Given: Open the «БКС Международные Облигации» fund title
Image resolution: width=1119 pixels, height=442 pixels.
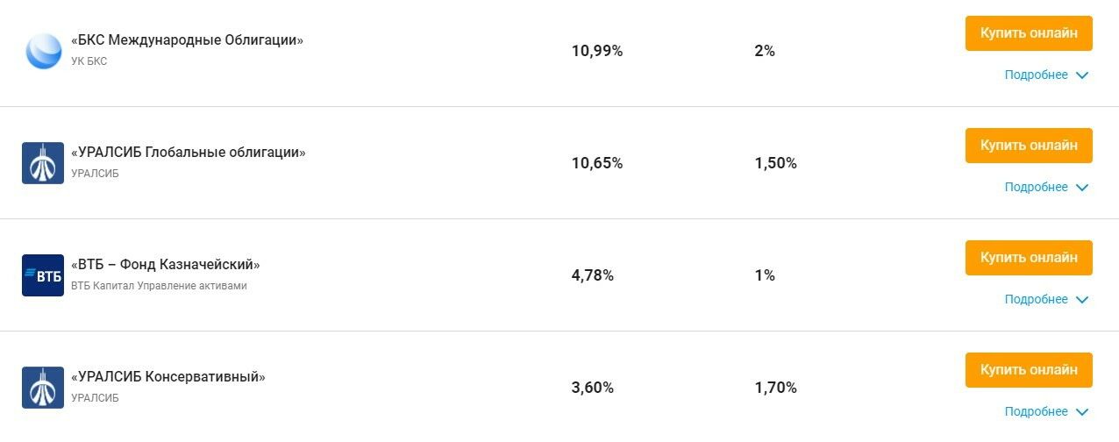Looking at the screenshot, I should coord(187,40).
